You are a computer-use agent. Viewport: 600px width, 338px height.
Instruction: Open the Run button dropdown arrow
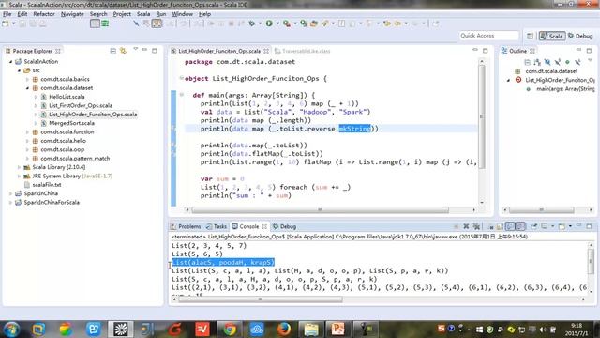click(277, 23)
